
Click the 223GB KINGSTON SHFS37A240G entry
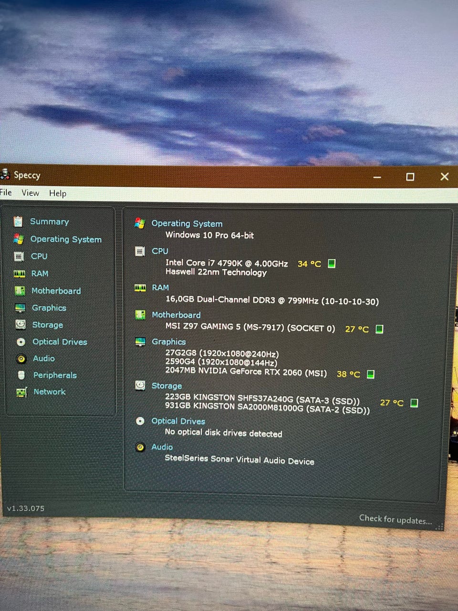point(262,398)
